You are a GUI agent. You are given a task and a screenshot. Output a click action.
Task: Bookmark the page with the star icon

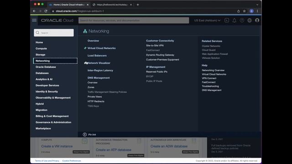coord(245,11)
